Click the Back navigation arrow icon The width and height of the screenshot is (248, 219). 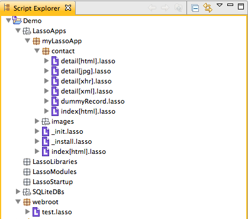152,8
